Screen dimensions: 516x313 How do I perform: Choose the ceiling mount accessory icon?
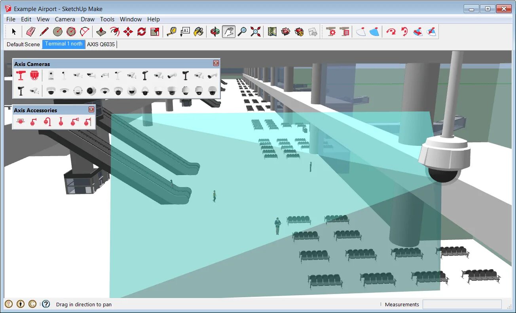[20, 122]
